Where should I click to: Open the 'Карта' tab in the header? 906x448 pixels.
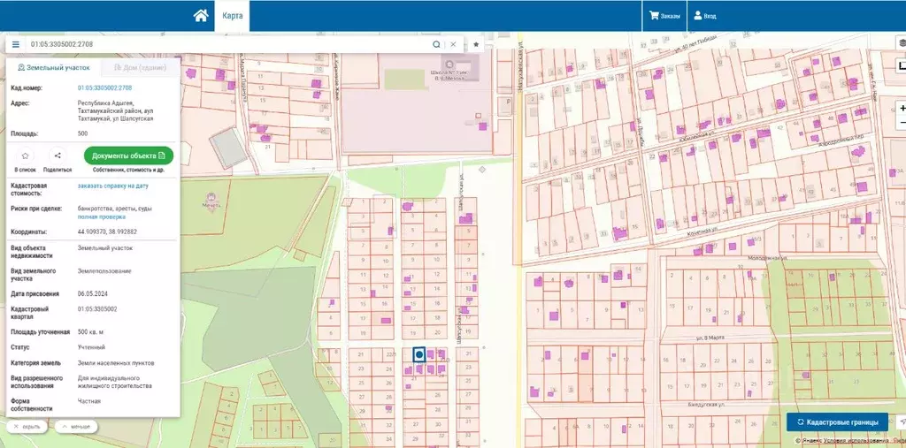232,16
